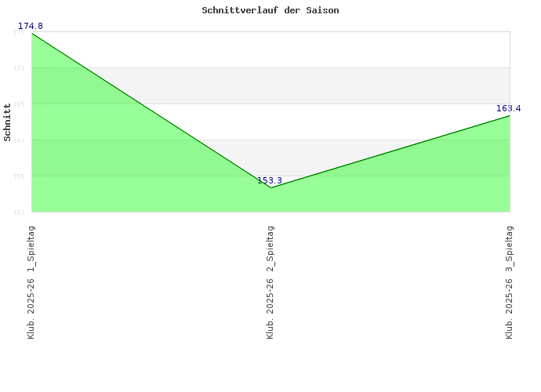Image resolution: width=541 pixels, height=392 pixels.
Task: Select the 174.8 data label
Action: 31,26
